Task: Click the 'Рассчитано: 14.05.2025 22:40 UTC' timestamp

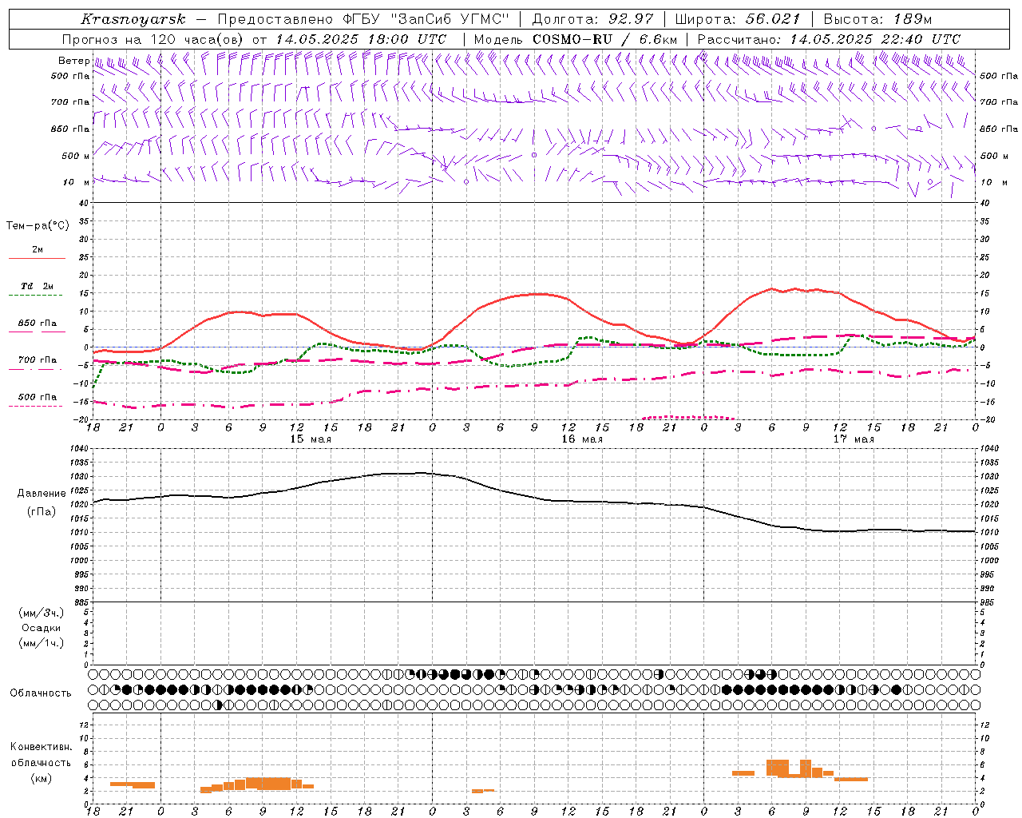Action: pyautogui.click(x=829, y=39)
